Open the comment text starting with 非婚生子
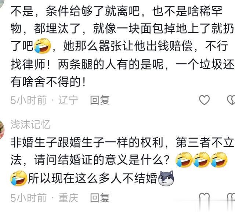 pos(122,160)
